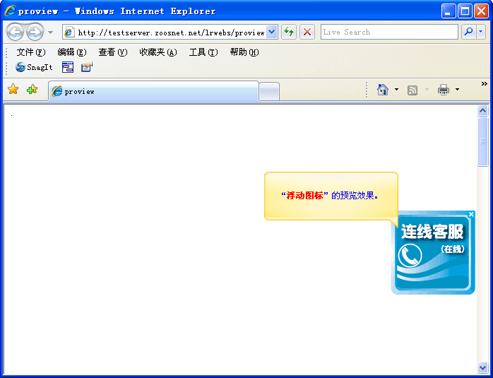Click the Print icon
The image size is (493, 378).
[x=444, y=90]
